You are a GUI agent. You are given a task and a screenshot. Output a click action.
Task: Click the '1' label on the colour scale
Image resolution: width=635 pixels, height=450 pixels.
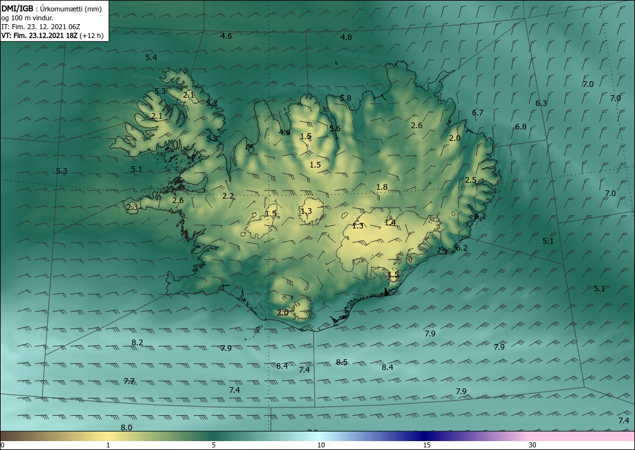(108, 445)
